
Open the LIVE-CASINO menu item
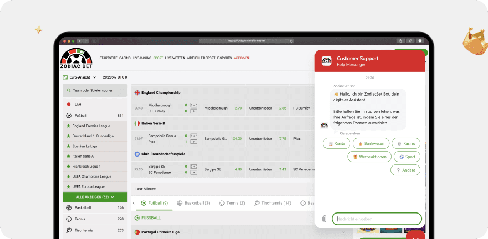point(142,58)
